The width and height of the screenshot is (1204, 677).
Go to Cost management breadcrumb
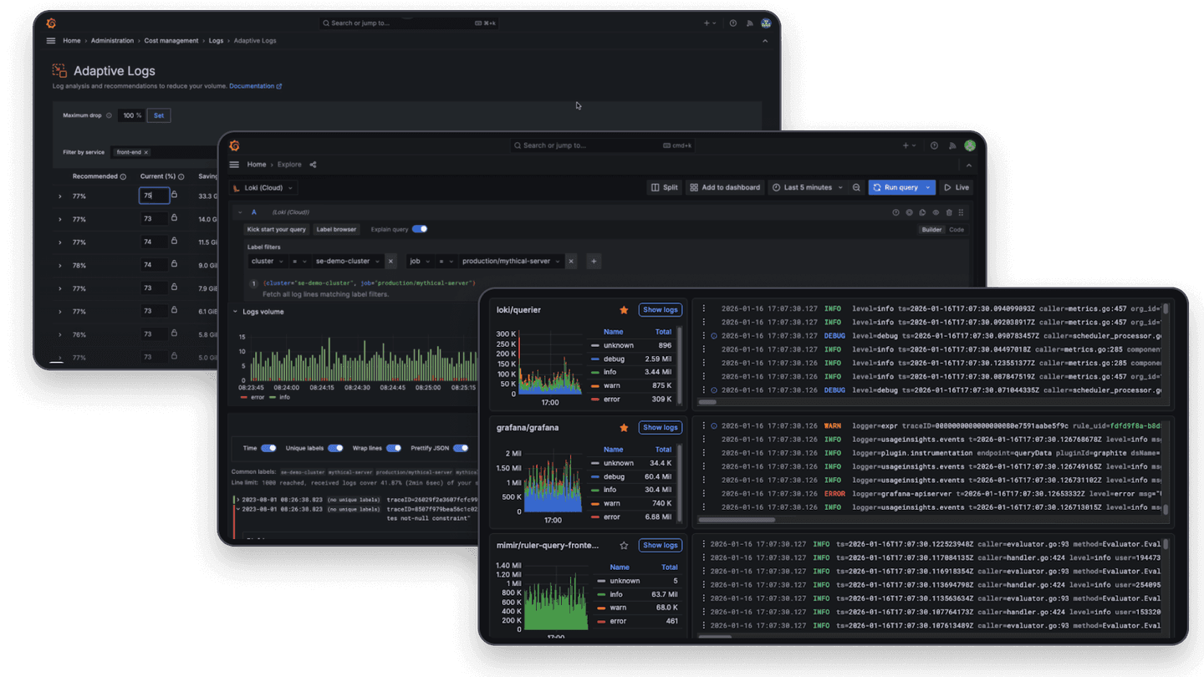tap(171, 41)
